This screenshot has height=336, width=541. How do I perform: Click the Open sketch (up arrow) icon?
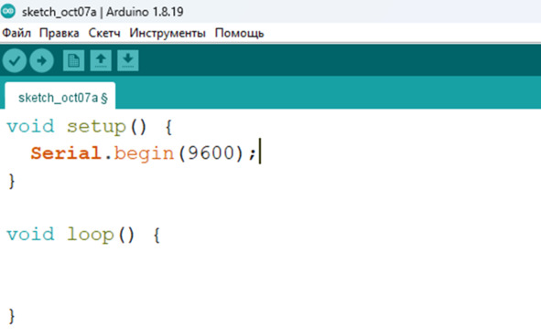point(101,60)
